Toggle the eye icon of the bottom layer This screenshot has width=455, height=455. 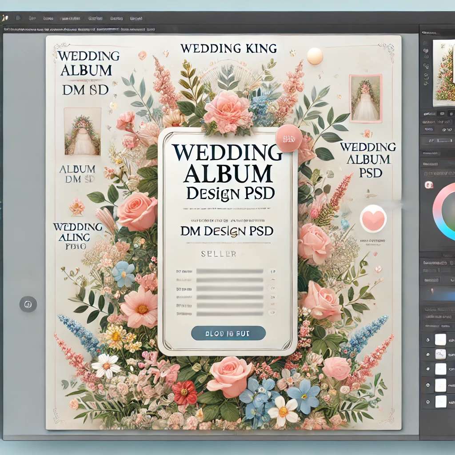click(427, 401)
